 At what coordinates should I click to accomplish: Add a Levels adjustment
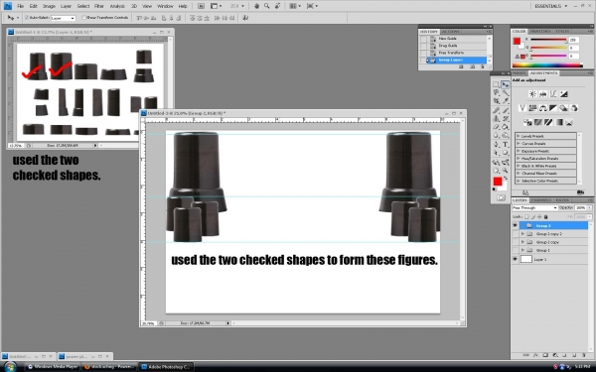click(x=542, y=94)
